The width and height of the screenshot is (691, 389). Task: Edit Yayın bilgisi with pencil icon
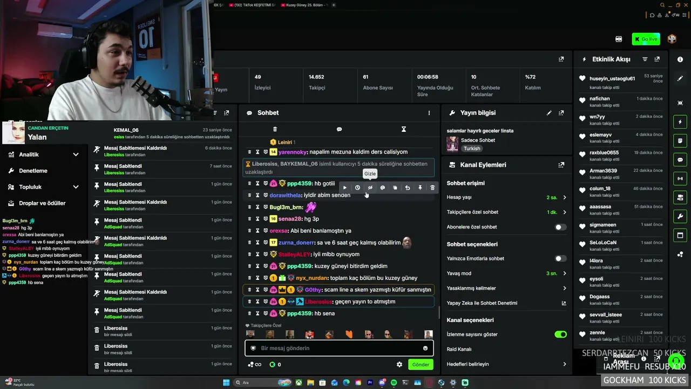(549, 113)
